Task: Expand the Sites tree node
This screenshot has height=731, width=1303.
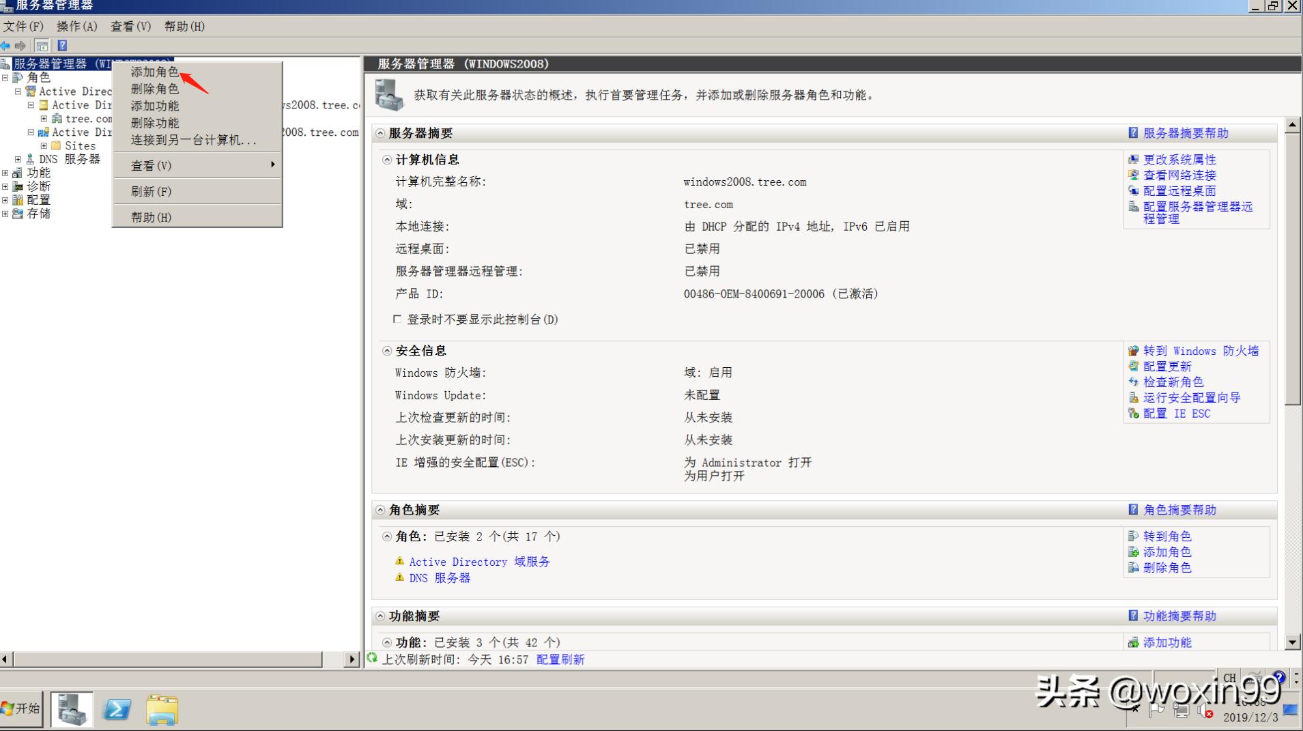Action: click(42, 145)
